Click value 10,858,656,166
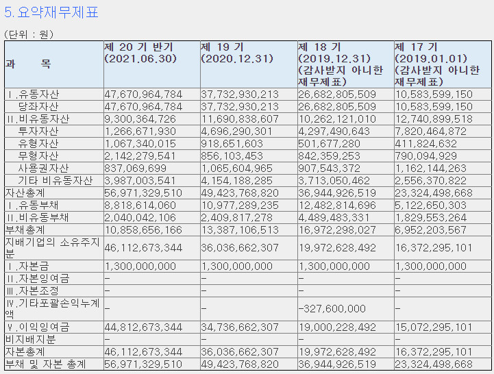 pyautogui.click(x=143, y=230)
